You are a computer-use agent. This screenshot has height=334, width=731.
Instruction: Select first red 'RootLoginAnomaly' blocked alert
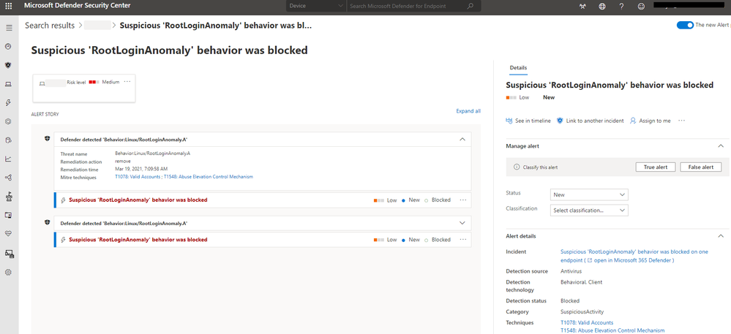click(138, 200)
